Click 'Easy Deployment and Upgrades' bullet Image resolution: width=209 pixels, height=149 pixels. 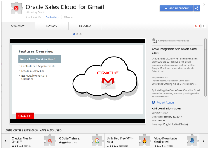pos(35,77)
